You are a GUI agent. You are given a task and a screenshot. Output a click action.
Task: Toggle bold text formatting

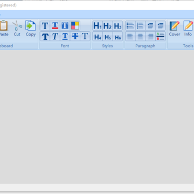click(x=45, y=37)
